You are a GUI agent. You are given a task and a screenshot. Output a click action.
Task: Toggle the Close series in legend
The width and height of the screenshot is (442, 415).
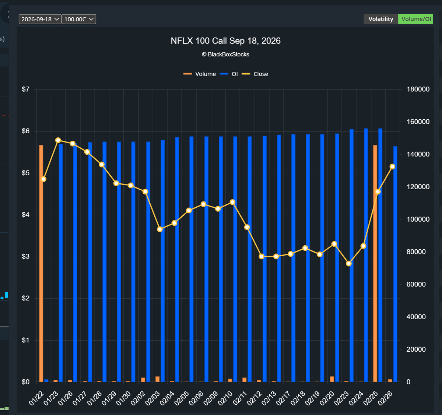(x=255, y=74)
